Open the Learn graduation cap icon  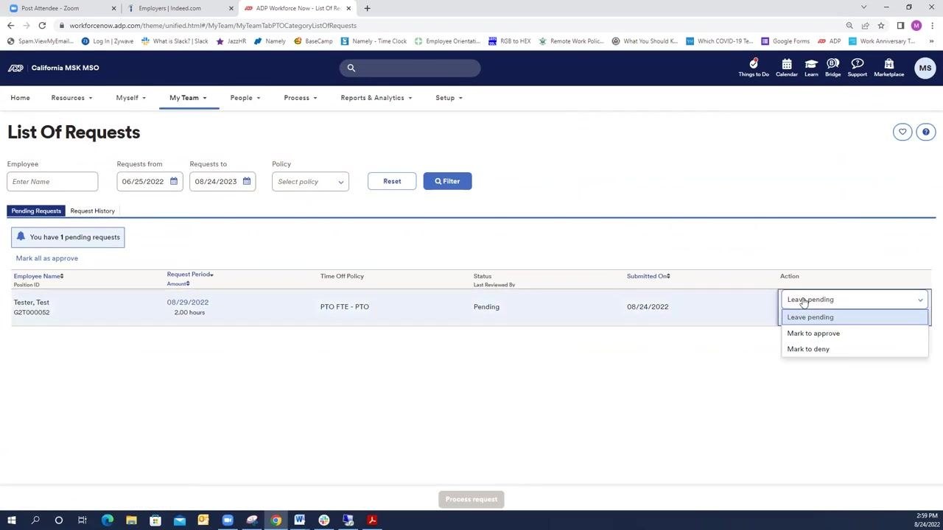(x=811, y=68)
